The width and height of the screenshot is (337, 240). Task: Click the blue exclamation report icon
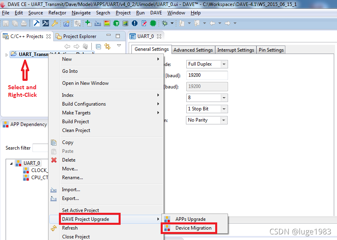click(x=135, y=23)
